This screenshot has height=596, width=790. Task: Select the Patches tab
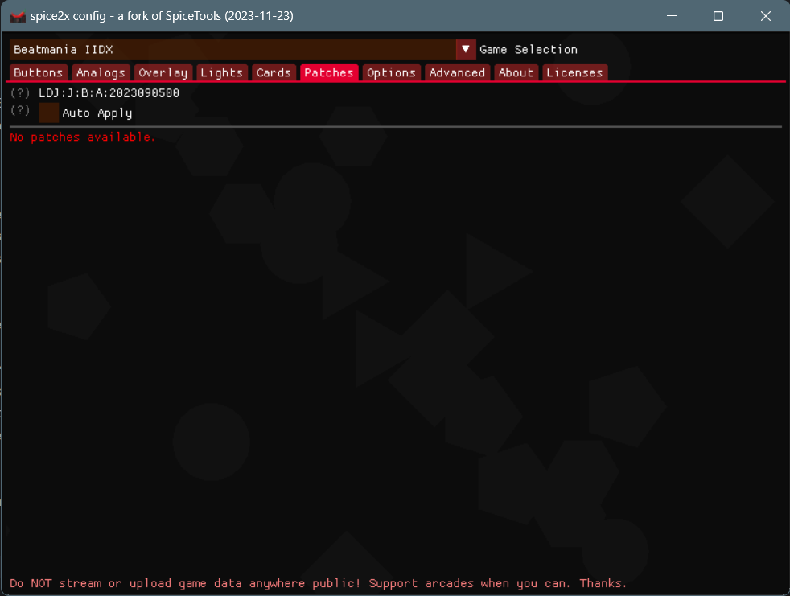point(329,72)
